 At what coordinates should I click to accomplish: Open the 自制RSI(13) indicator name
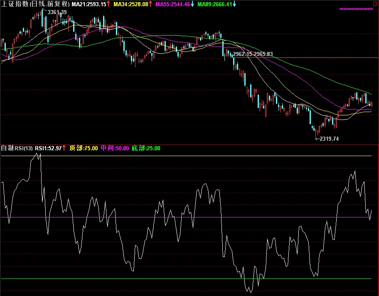(17, 148)
